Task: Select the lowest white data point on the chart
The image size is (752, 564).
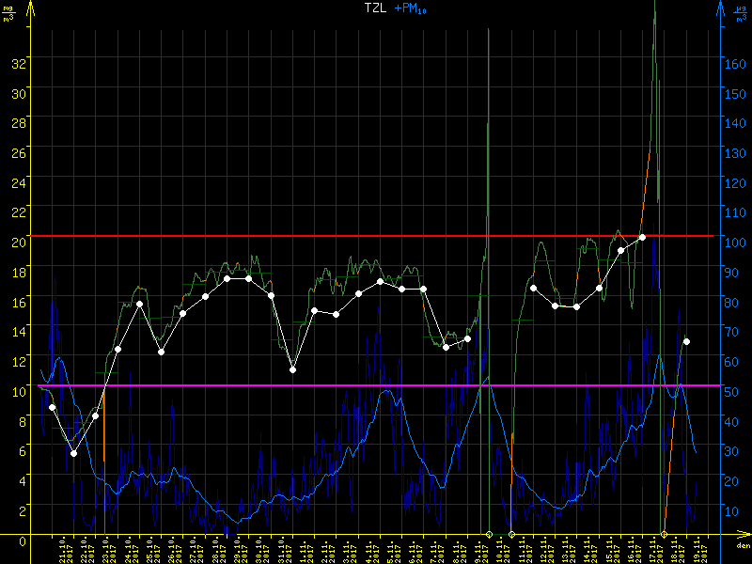Action: point(74,453)
